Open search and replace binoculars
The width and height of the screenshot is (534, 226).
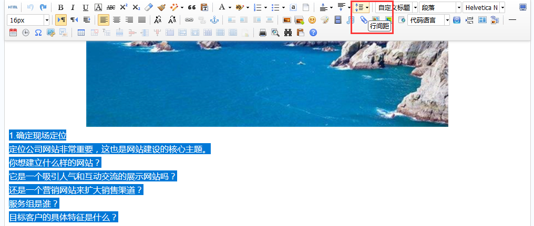pos(288,33)
